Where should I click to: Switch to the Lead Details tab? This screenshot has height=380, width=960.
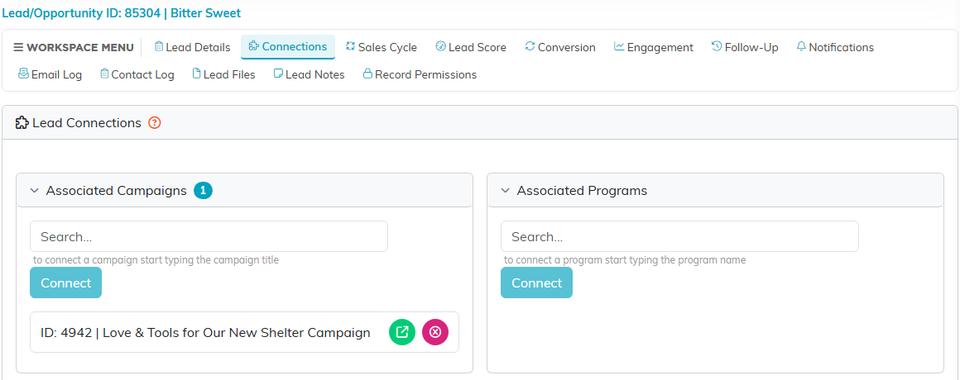coord(192,47)
